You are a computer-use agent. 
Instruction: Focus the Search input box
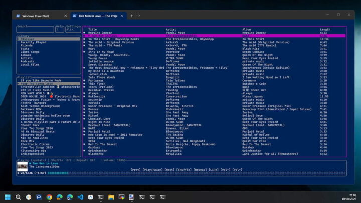pos(35,29)
